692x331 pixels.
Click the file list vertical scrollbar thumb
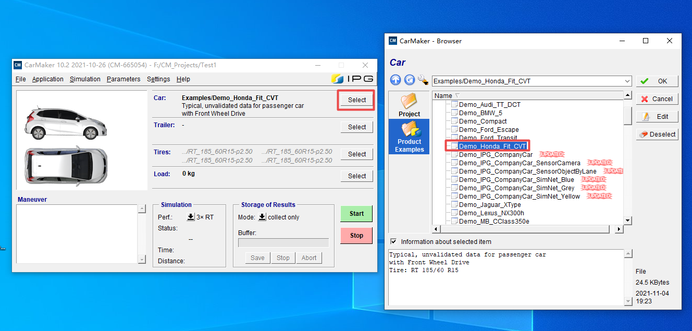(x=628, y=116)
